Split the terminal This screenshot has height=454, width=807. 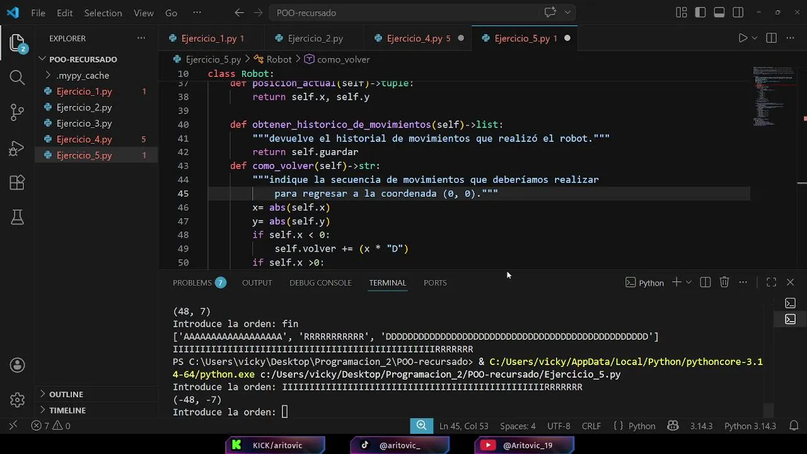705,282
